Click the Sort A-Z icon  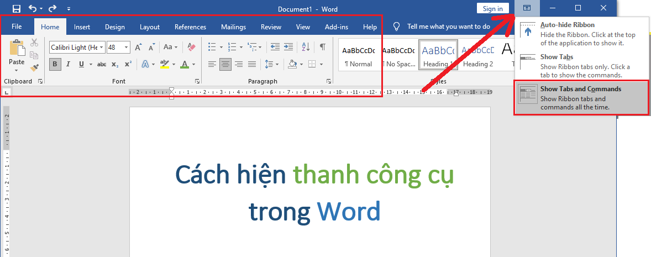[306, 47]
